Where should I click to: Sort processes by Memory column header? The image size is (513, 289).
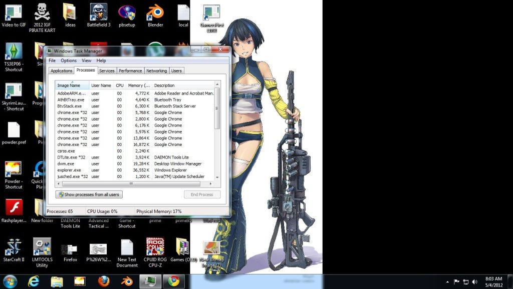(139, 85)
